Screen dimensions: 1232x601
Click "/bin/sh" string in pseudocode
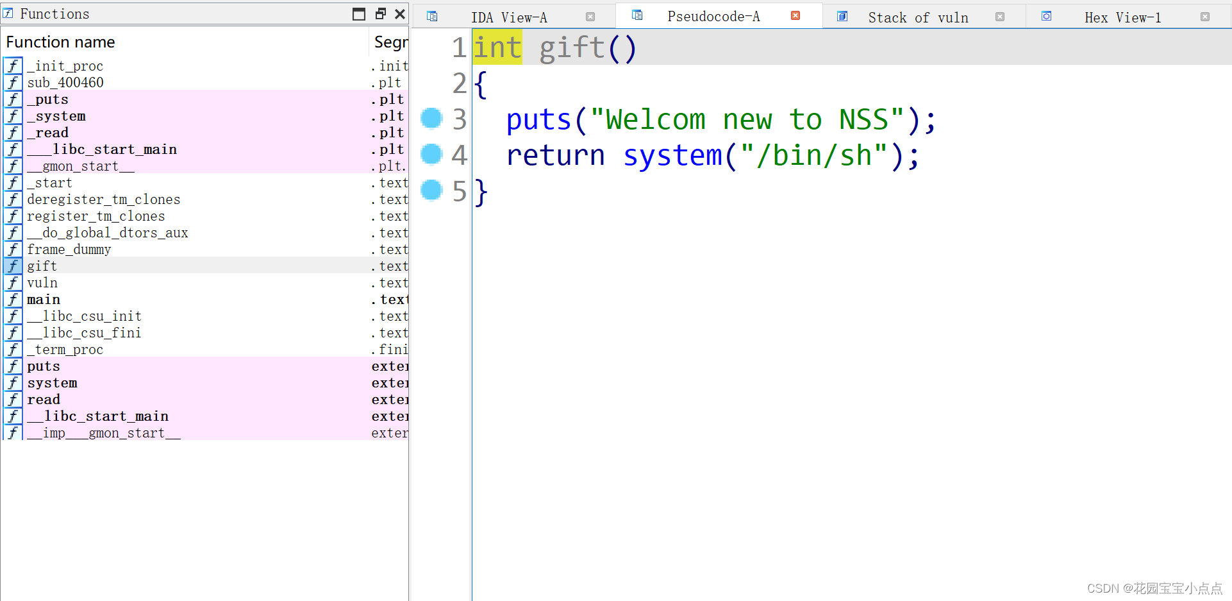(814, 155)
